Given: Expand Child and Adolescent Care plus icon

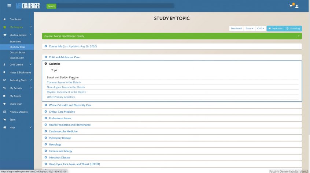Looking at the screenshot, I should click(46, 57).
